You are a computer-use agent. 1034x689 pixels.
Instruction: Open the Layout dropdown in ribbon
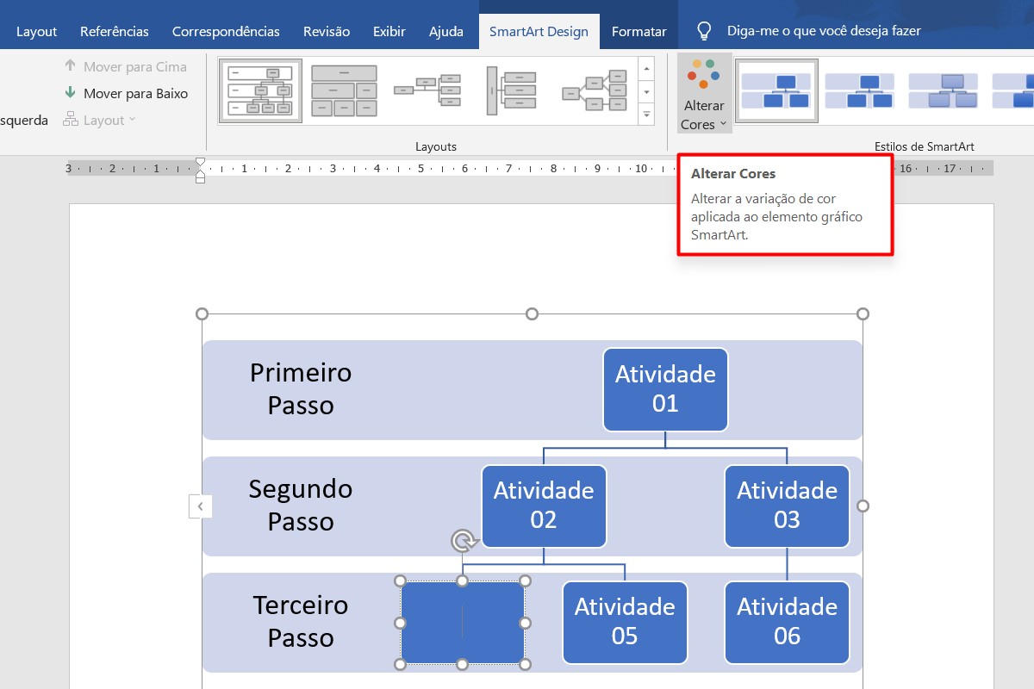(99, 120)
